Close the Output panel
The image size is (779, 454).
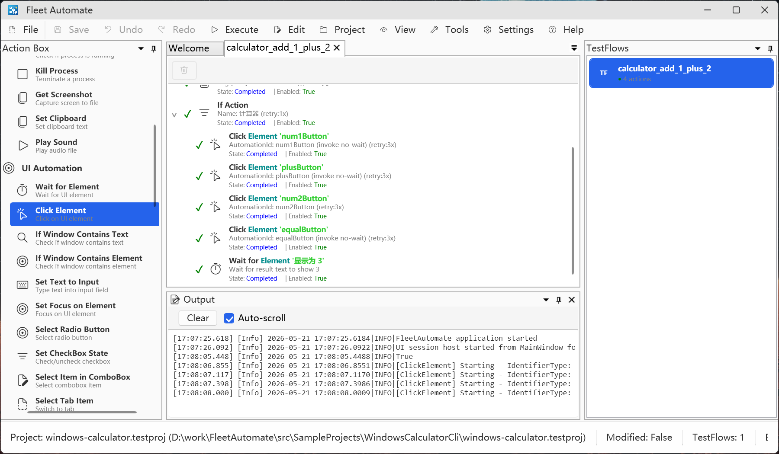[572, 300]
